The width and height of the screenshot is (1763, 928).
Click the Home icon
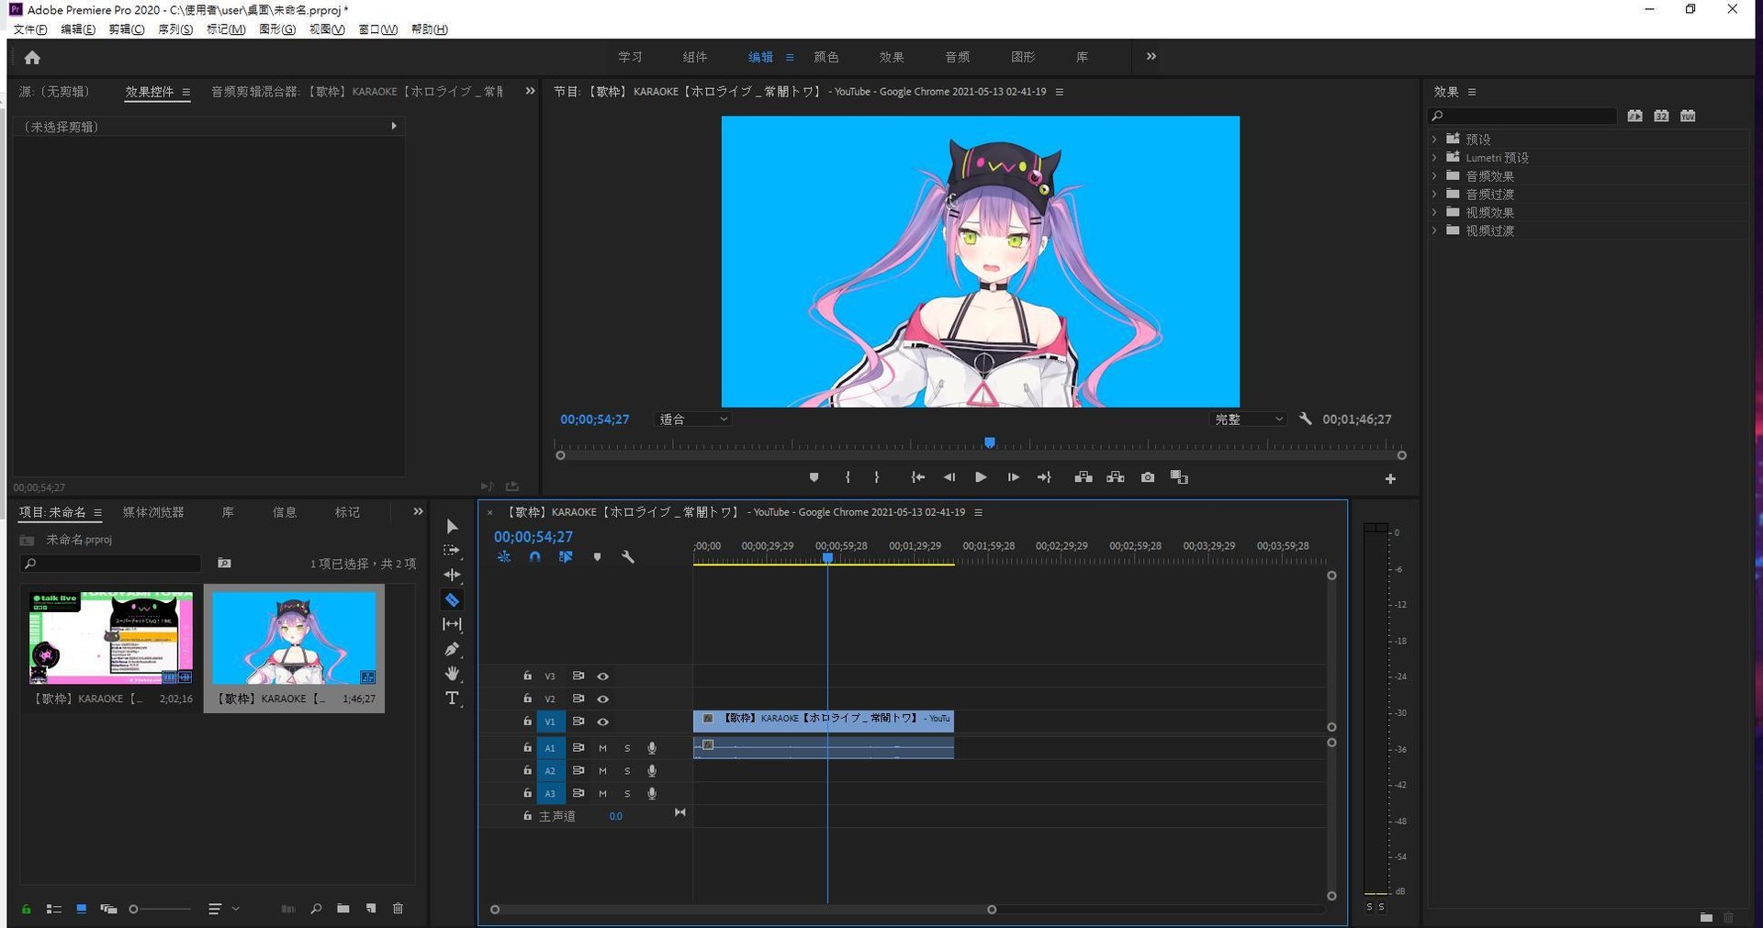(32, 58)
